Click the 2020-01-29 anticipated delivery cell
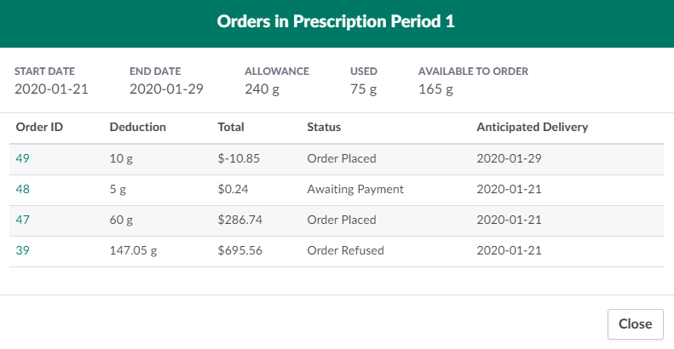The height and width of the screenshot is (349, 674). pos(509,158)
